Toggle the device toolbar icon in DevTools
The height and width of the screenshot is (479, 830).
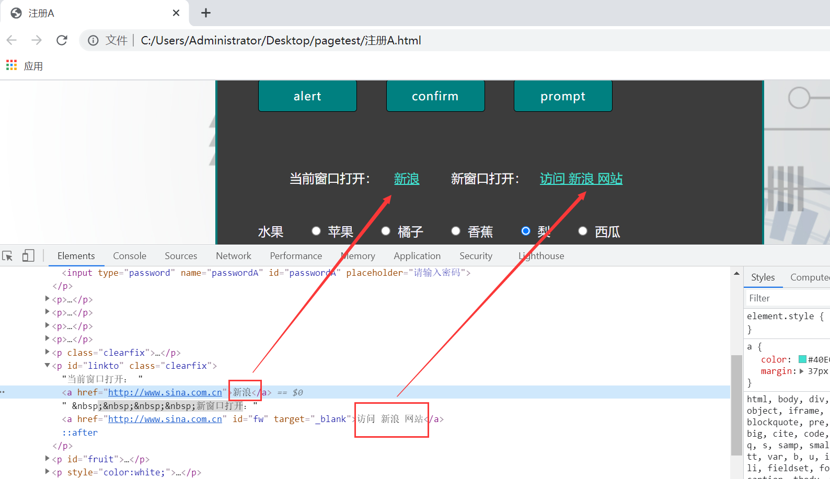click(x=28, y=255)
